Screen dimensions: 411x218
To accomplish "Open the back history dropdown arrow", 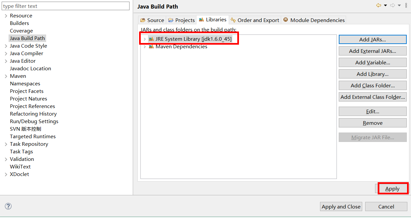I will (x=385, y=6).
